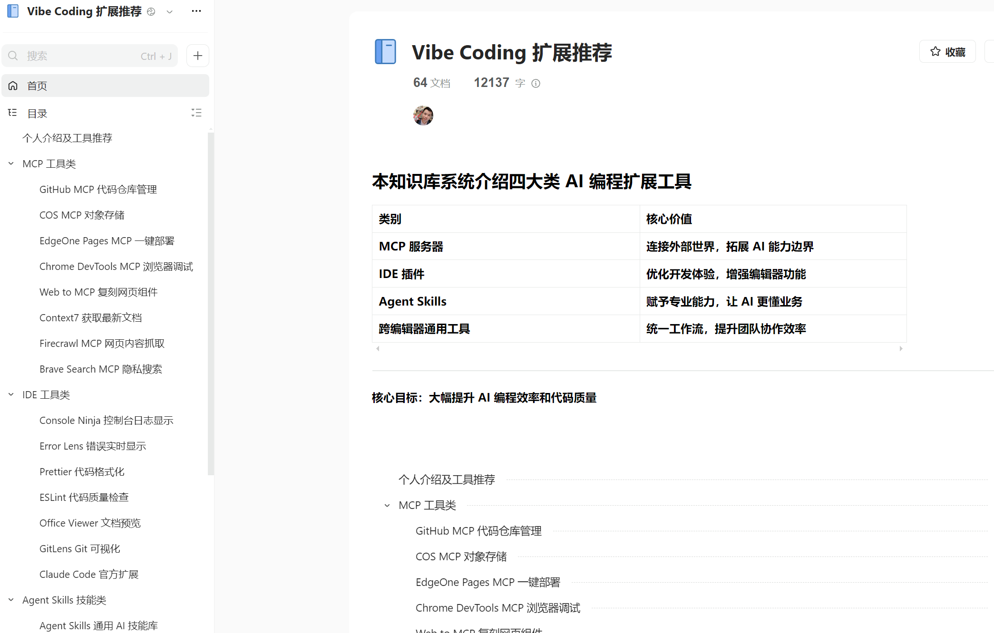Screen dimensions: 994x633
Task: Click the knowledge base book icon in the sidebar header
Action: coord(13,11)
